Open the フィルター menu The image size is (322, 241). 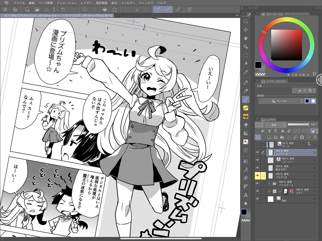(129, 3)
